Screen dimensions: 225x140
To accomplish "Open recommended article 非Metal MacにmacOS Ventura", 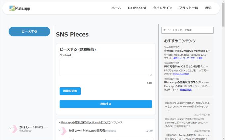I will point(187,51).
